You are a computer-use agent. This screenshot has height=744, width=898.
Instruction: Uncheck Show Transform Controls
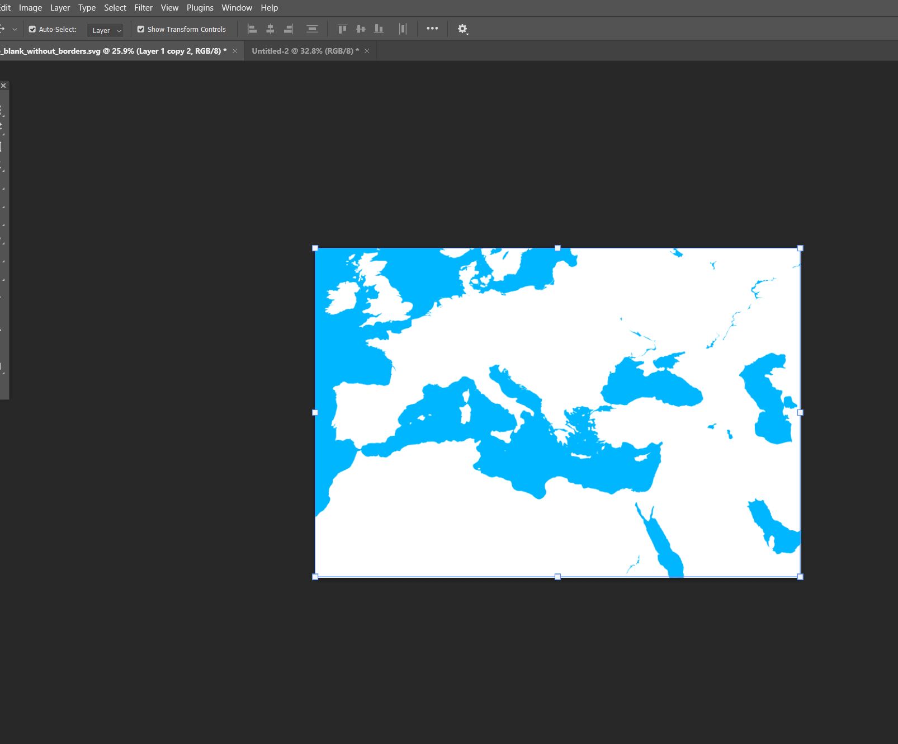pos(141,29)
